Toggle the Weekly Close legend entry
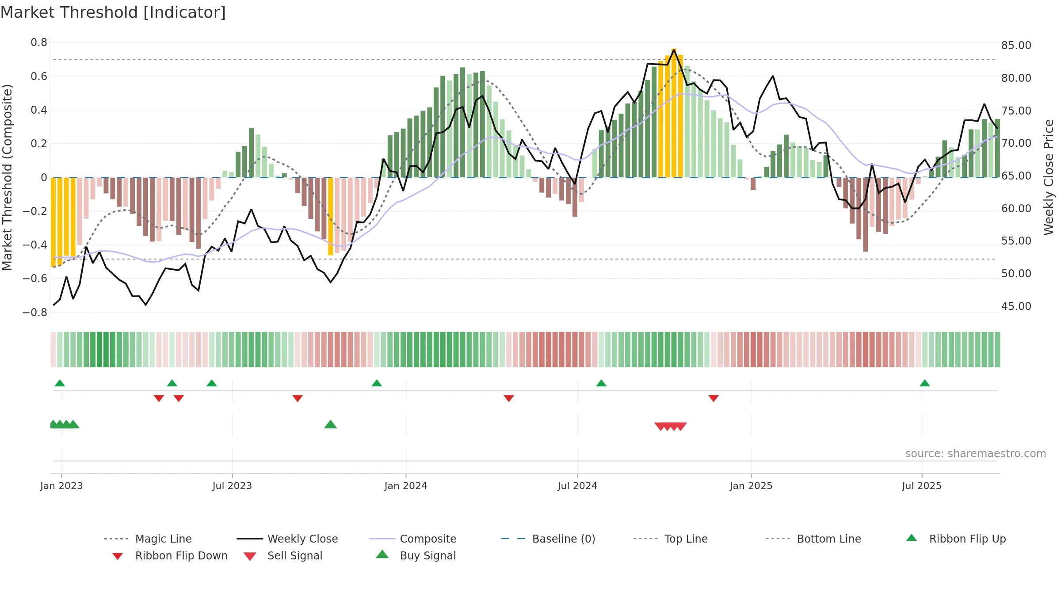 tap(287, 539)
